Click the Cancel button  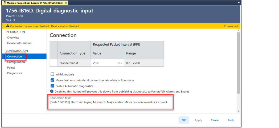pyautogui.click(x=215, y=120)
